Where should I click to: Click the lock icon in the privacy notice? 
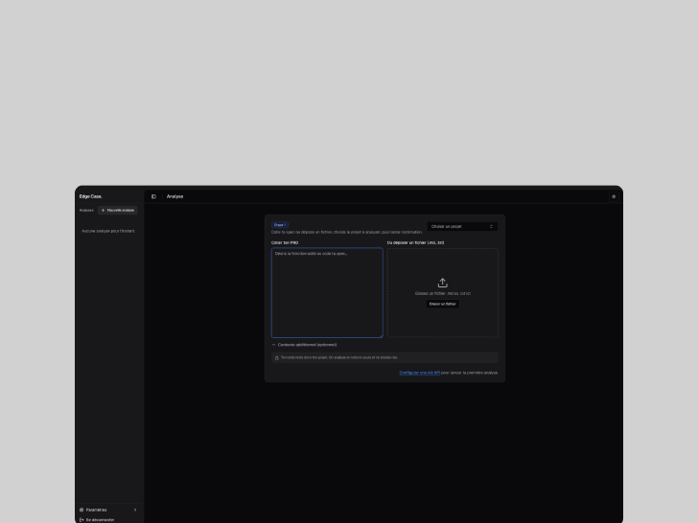(x=277, y=357)
